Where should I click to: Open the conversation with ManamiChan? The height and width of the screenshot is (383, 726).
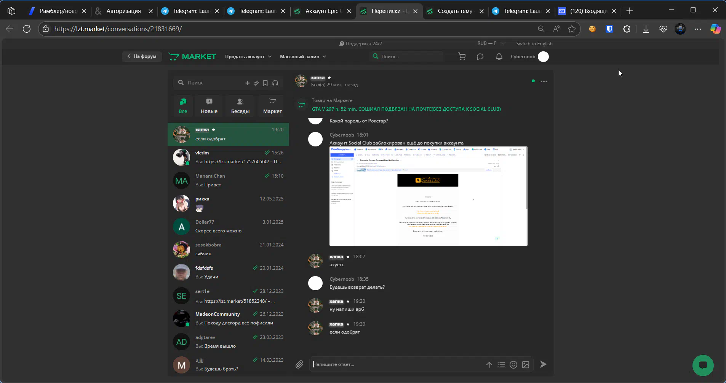click(x=228, y=181)
